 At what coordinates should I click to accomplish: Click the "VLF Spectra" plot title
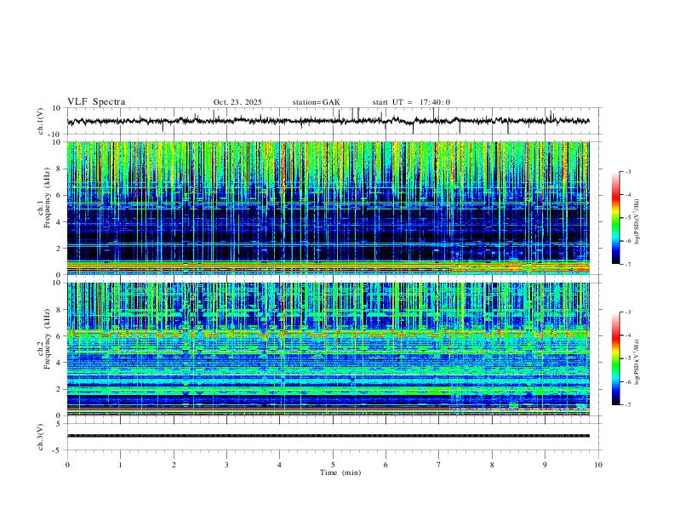(x=96, y=102)
